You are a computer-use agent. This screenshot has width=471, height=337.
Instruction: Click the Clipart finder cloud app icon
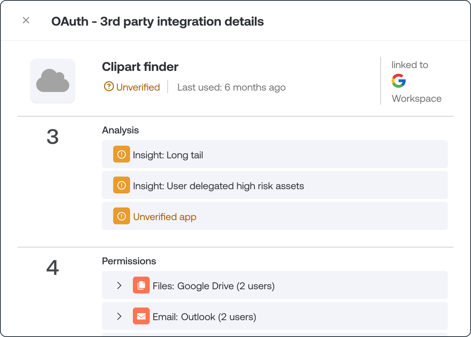pos(53,81)
